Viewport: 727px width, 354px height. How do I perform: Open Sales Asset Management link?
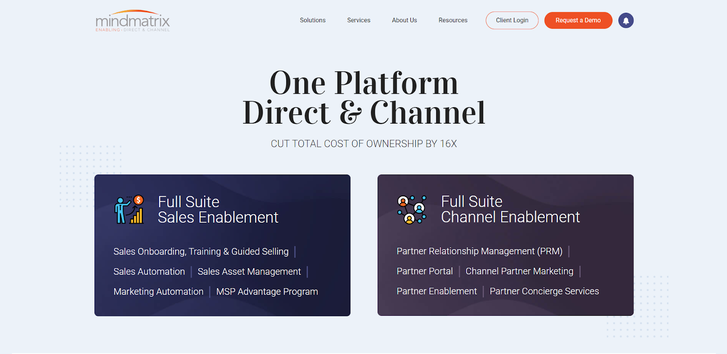(x=249, y=272)
